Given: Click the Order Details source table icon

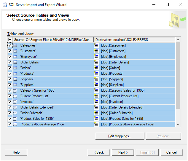Looking at the screenshot, I should (x=15, y=62).
